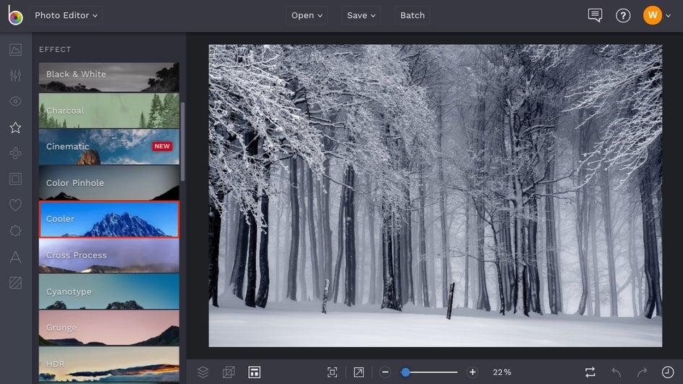683x384 pixels.
Task: Select the Cooler effect
Action: pyautogui.click(x=109, y=219)
